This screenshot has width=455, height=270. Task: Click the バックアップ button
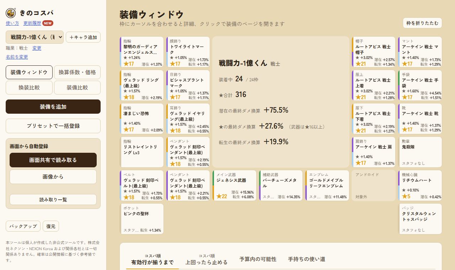click(23, 226)
